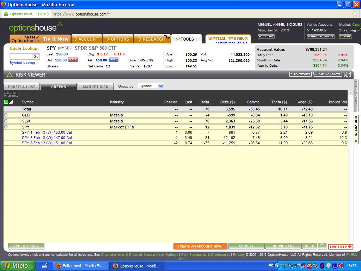Image resolution: width=361 pixels, height=271 pixels.
Task: Click the table scroll-up arrow
Action: click(x=351, y=93)
